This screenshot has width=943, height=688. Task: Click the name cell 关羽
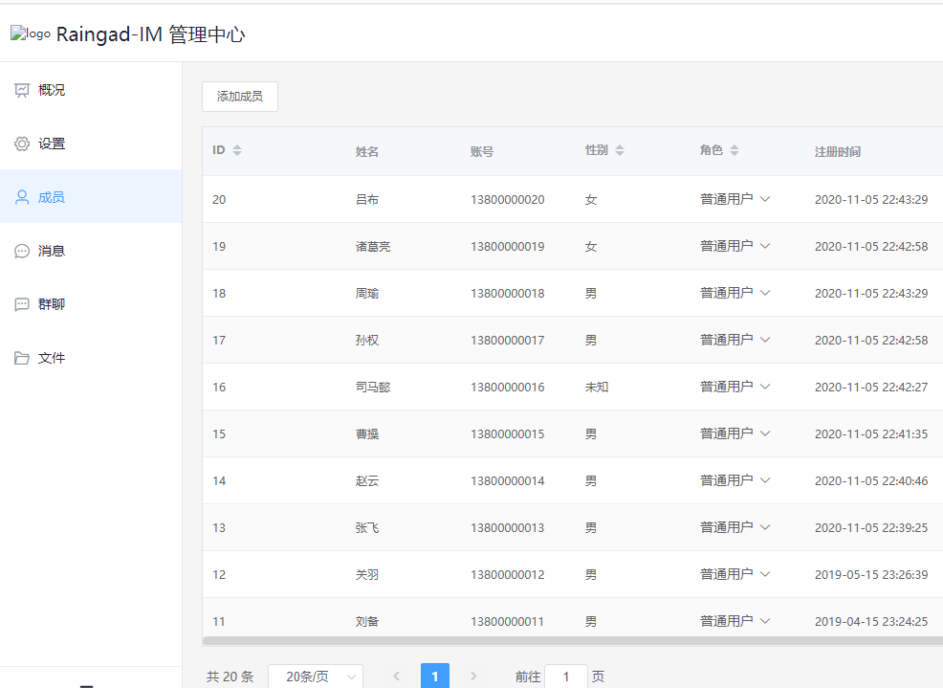point(367,575)
